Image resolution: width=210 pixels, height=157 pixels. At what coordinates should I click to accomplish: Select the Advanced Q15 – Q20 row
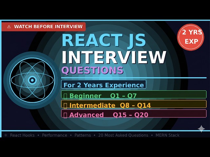pos(134,113)
